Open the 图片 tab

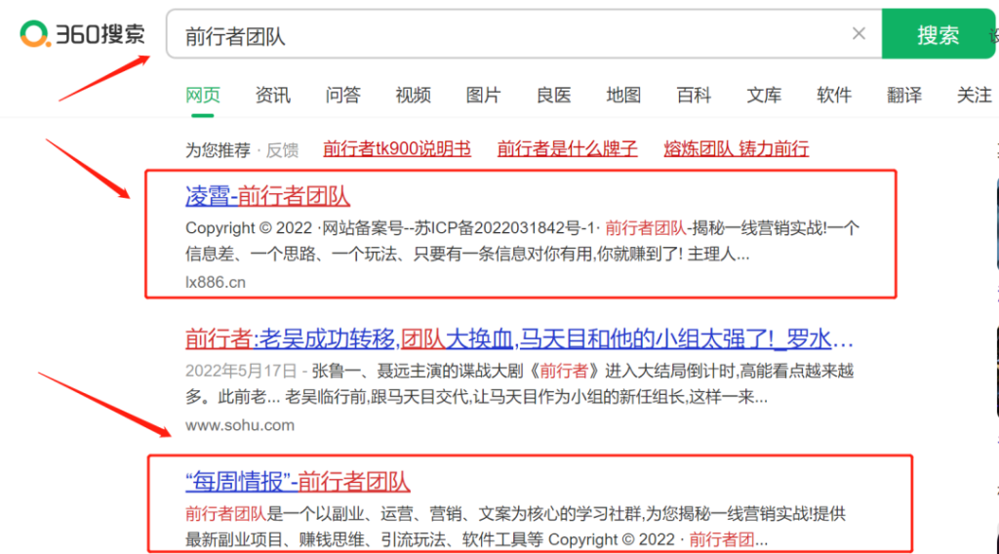point(484,95)
